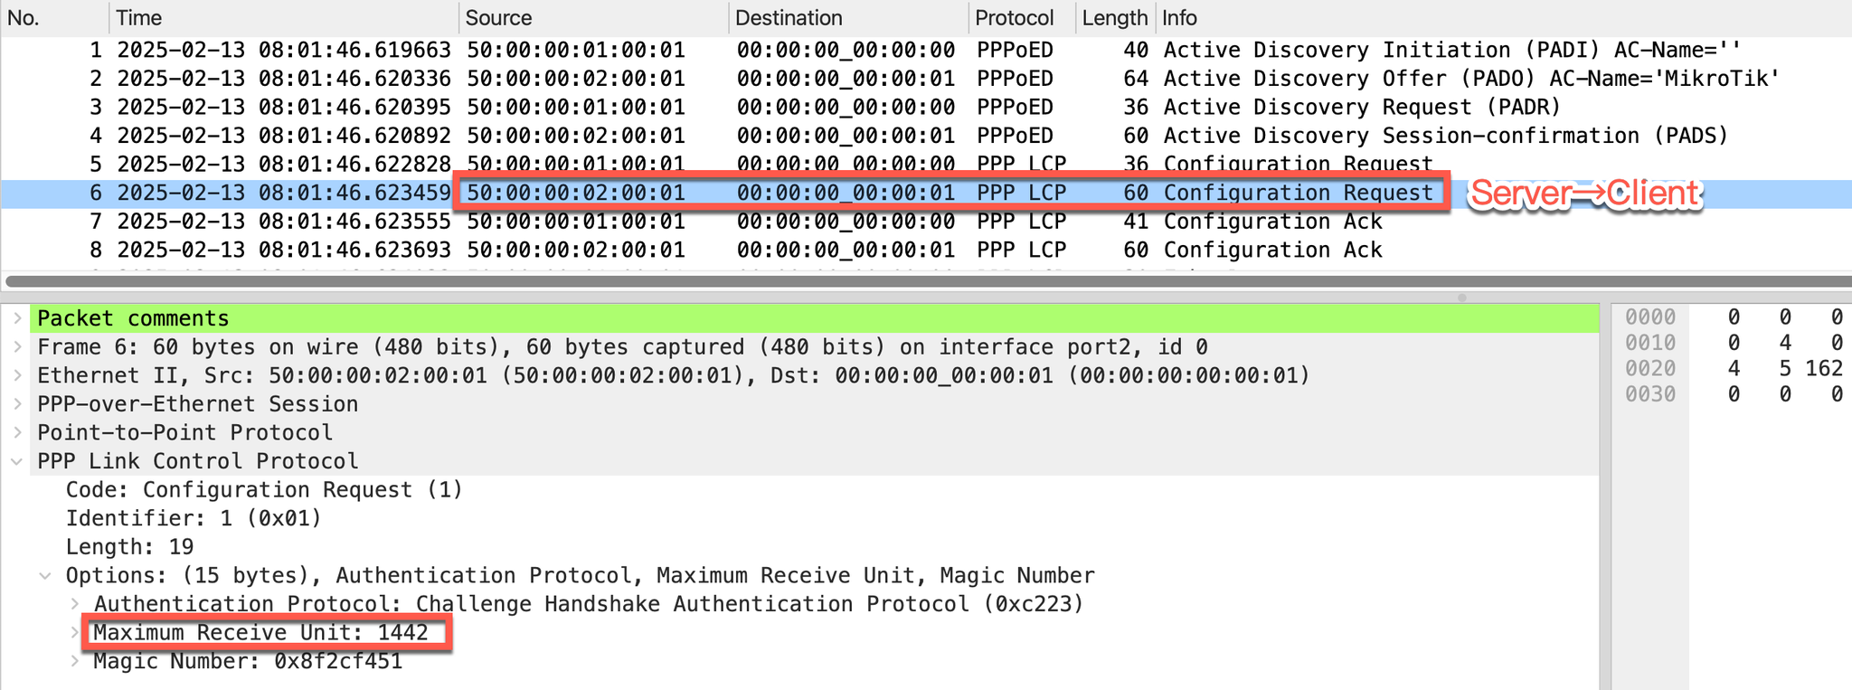This screenshot has height=690, width=1852.
Task: Select packet 6 Configuration Request row
Action: pyautogui.click(x=926, y=193)
